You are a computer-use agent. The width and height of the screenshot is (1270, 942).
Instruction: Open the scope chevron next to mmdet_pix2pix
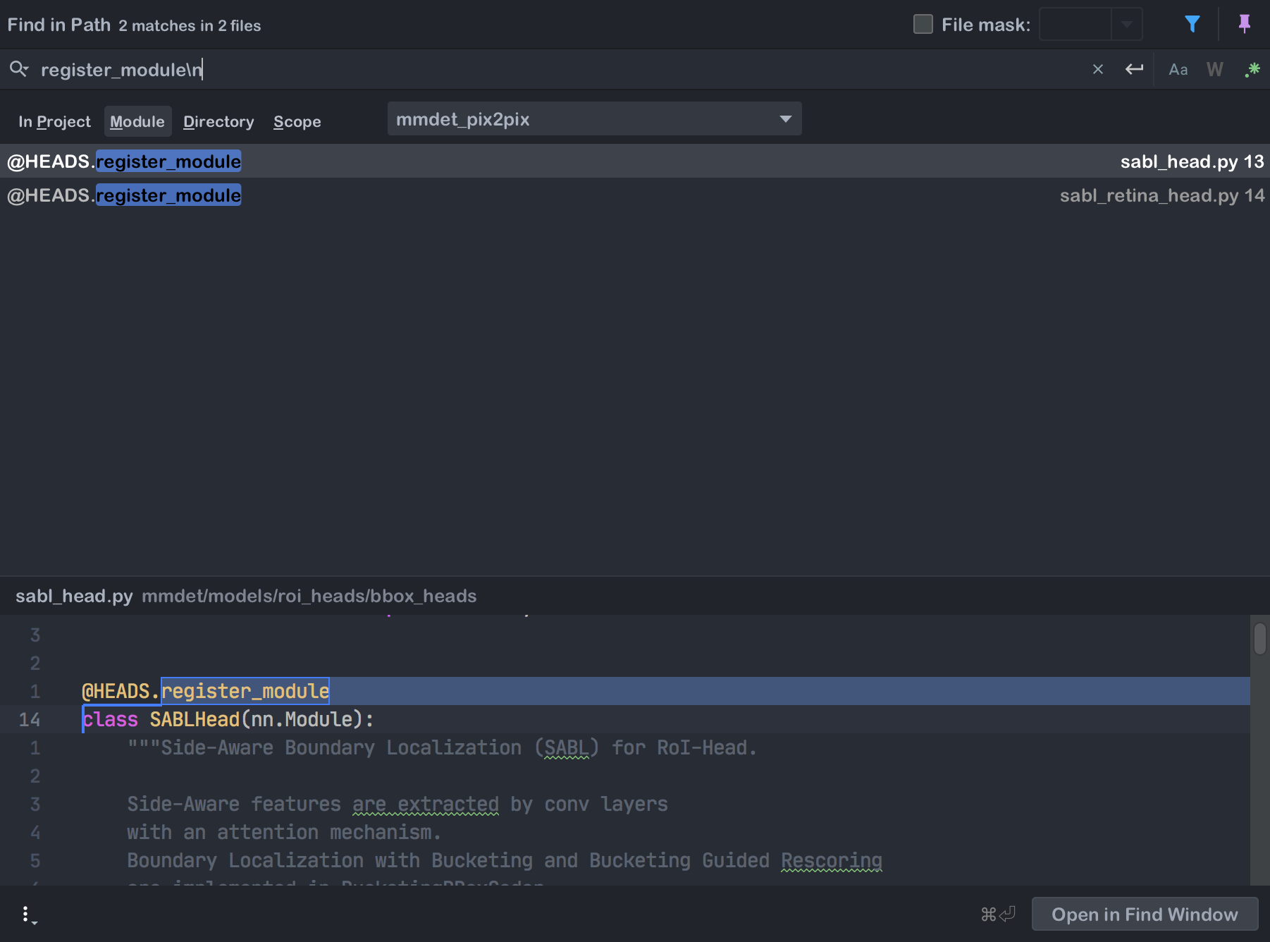click(x=785, y=118)
